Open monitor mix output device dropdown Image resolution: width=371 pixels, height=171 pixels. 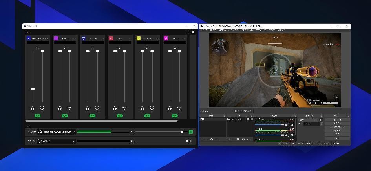[x=73, y=132]
